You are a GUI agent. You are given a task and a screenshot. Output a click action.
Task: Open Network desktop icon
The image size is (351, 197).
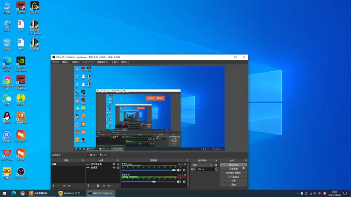[7, 26]
